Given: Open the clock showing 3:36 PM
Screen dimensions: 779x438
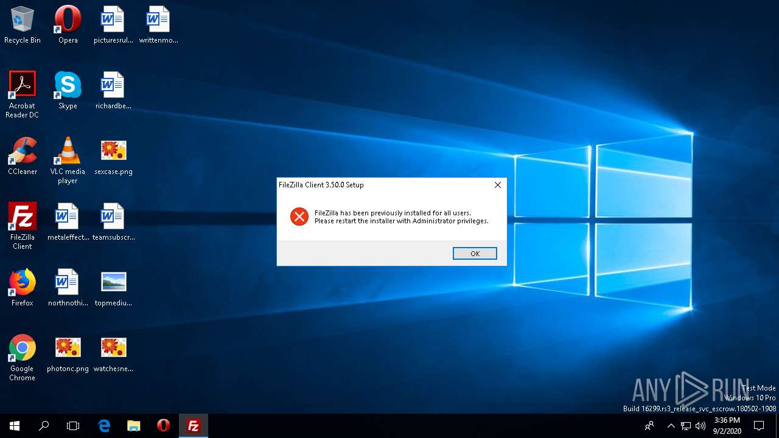Looking at the screenshot, I should click(x=727, y=426).
